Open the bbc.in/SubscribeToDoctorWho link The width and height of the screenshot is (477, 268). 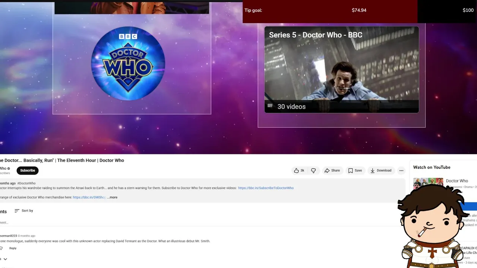point(266,188)
